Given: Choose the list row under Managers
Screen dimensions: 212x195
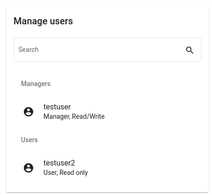Looking at the screenshot, I should [107, 112].
